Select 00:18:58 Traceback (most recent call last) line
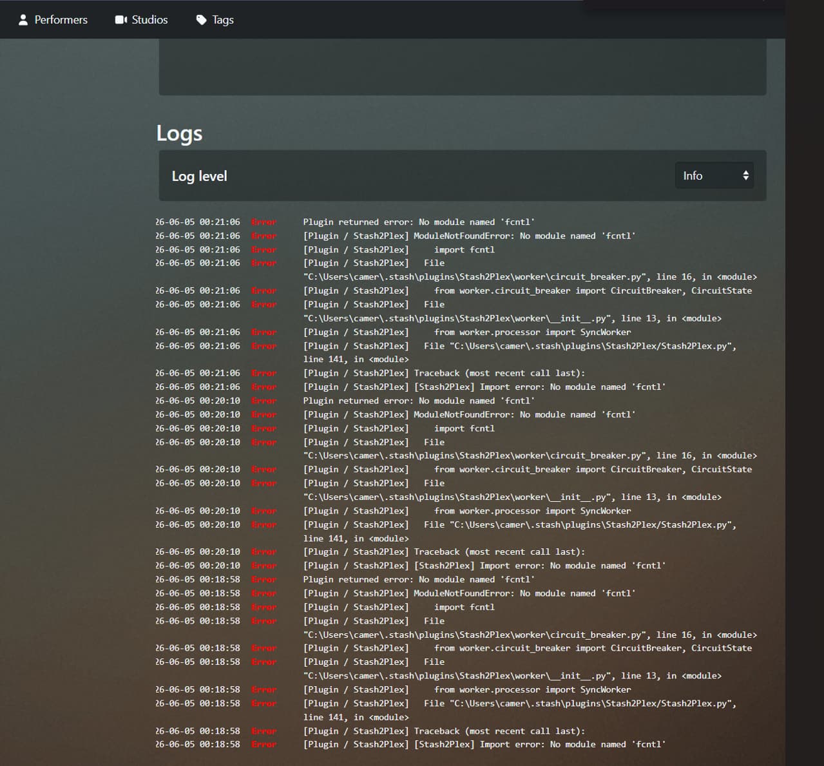This screenshot has height=766, width=824. pyautogui.click(x=444, y=731)
